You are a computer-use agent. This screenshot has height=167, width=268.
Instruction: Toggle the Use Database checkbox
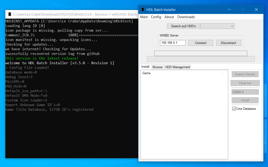(234, 109)
